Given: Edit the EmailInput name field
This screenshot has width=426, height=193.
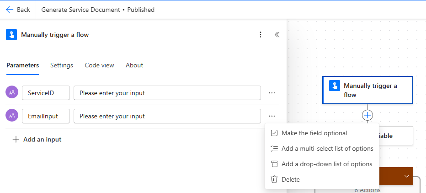Looking at the screenshot, I should (x=46, y=116).
